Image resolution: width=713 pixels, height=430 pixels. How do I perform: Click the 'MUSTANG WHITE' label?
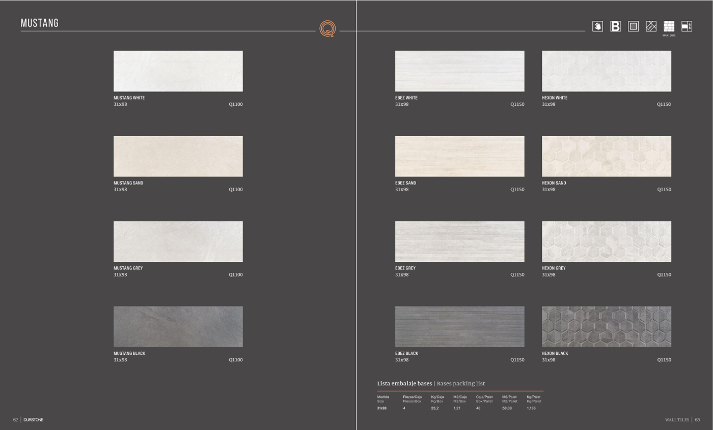coord(129,98)
